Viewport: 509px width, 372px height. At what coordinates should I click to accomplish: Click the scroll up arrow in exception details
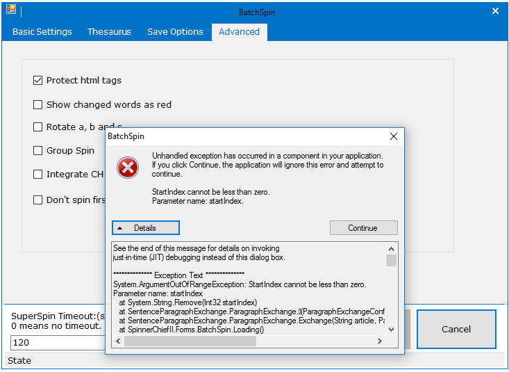pos(392,248)
